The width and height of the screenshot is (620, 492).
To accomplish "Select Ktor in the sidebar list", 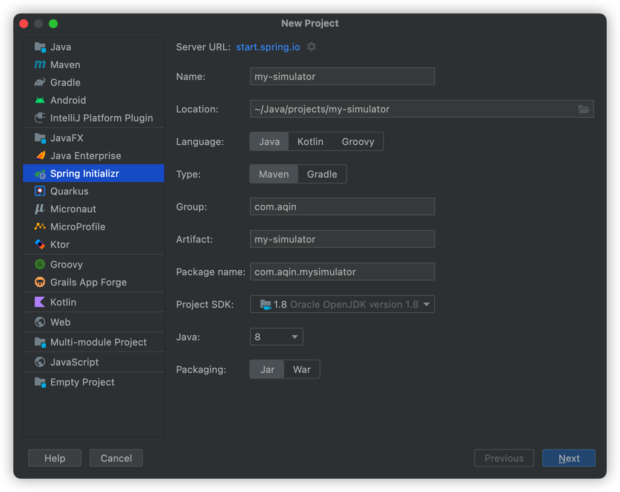I will tap(94, 245).
